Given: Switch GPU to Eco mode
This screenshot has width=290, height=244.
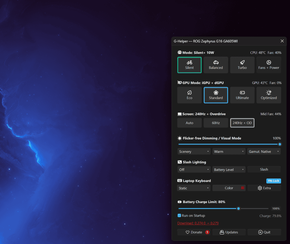Looking at the screenshot, I should [x=189, y=95].
